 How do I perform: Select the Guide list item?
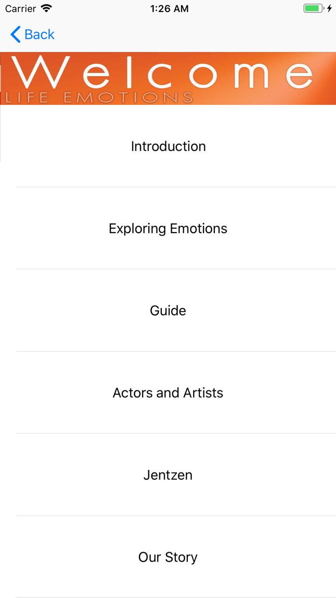point(168,311)
